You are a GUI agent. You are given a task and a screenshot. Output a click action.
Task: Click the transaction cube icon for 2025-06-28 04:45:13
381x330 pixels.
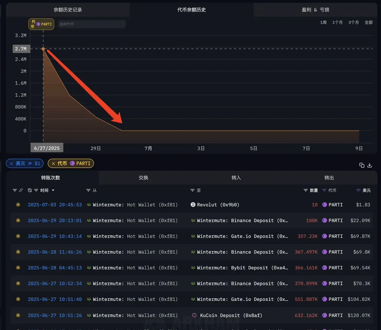coord(18,268)
